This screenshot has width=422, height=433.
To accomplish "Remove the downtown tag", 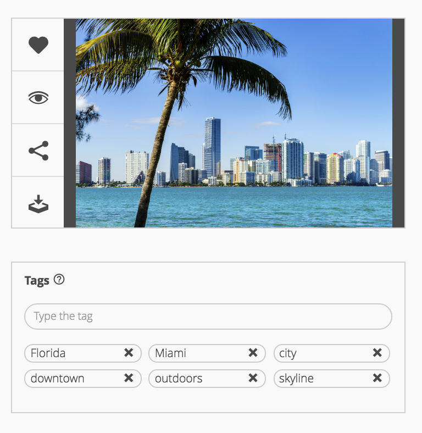I will 129,378.
